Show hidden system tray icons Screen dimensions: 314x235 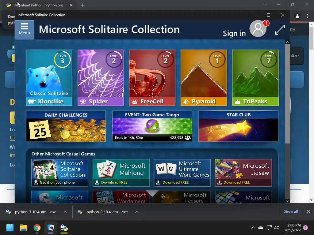point(253,228)
